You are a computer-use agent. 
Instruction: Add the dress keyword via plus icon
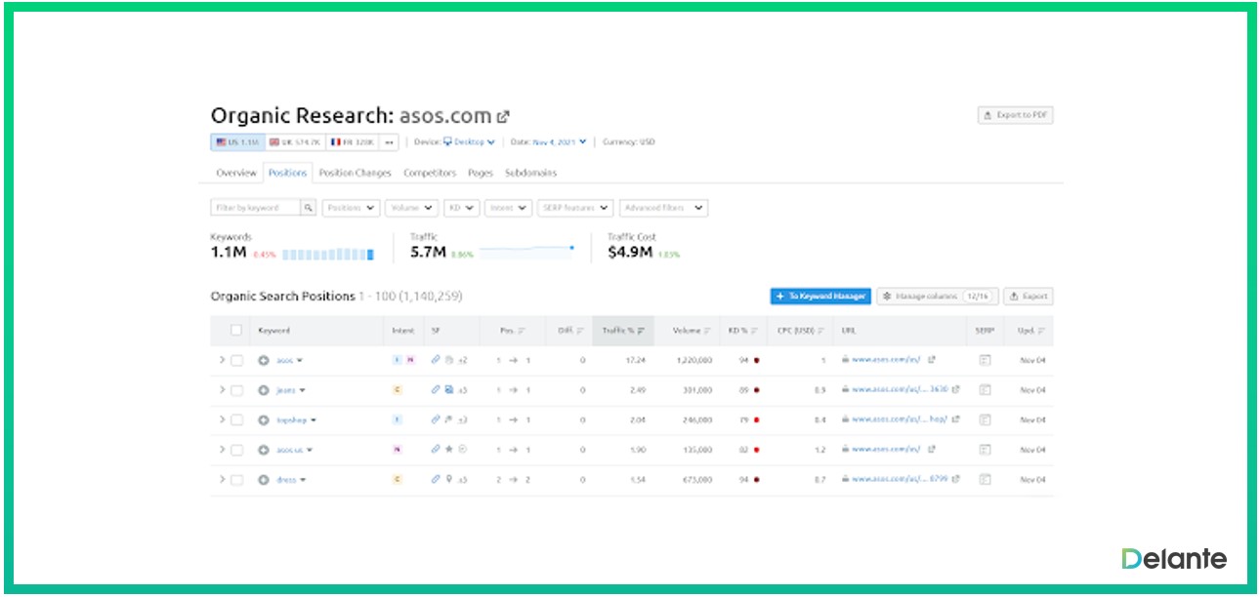coord(263,480)
